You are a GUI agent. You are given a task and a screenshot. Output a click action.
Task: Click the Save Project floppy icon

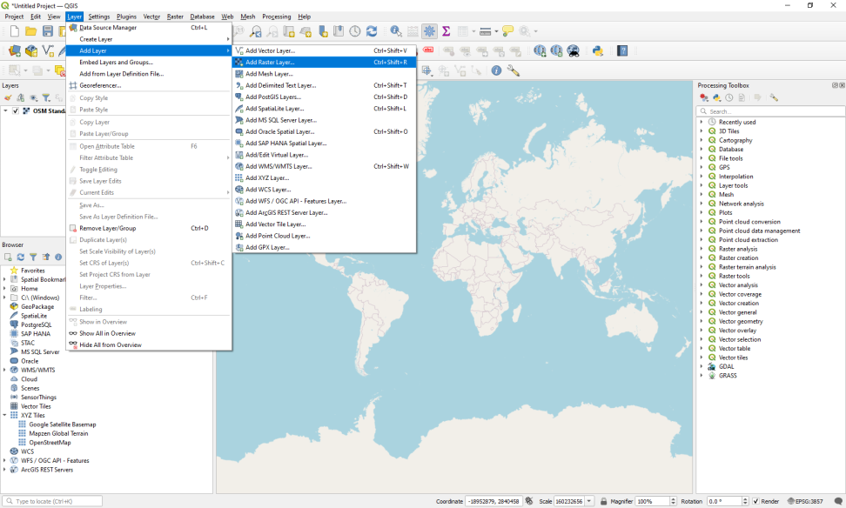coord(48,32)
